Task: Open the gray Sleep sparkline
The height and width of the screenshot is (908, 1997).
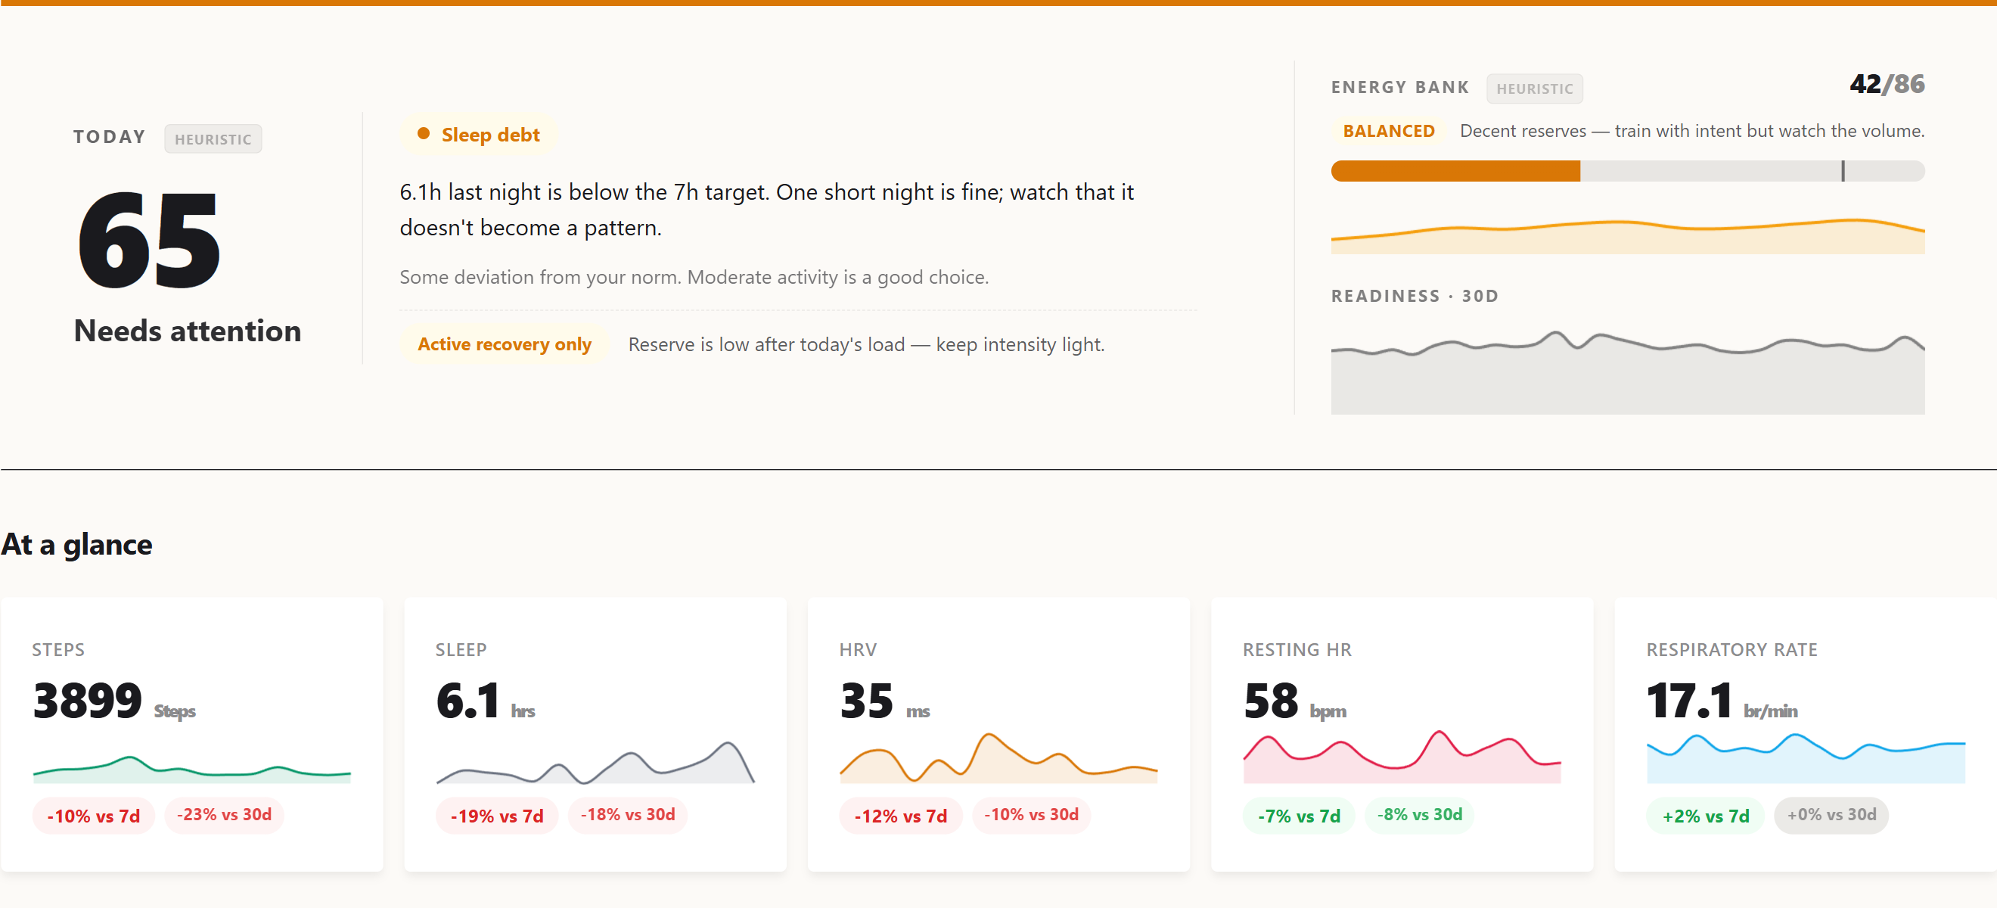Action: point(595,761)
